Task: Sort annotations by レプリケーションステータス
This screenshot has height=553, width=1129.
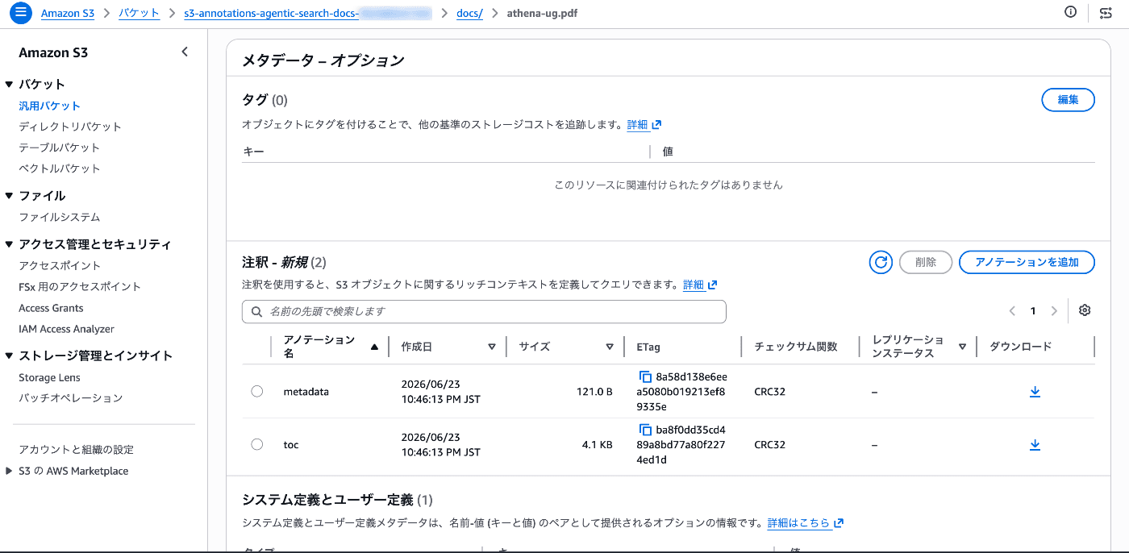Action: 962,347
